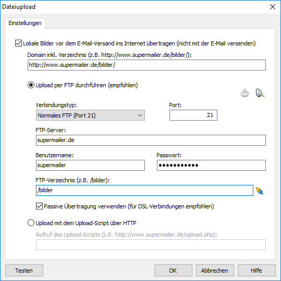Click the server search magnifier icon
281x281 pixels.
pyautogui.click(x=260, y=93)
